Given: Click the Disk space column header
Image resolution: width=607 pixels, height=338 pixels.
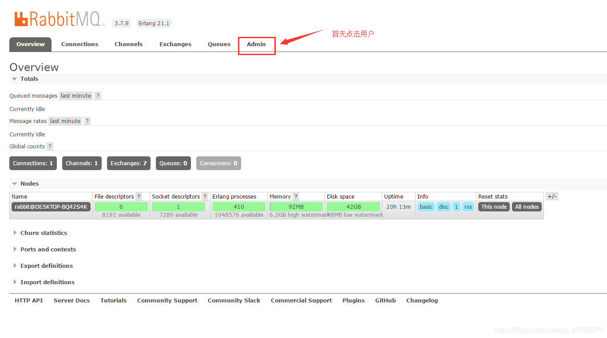Looking at the screenshot, I should click(x=341, y=196).
